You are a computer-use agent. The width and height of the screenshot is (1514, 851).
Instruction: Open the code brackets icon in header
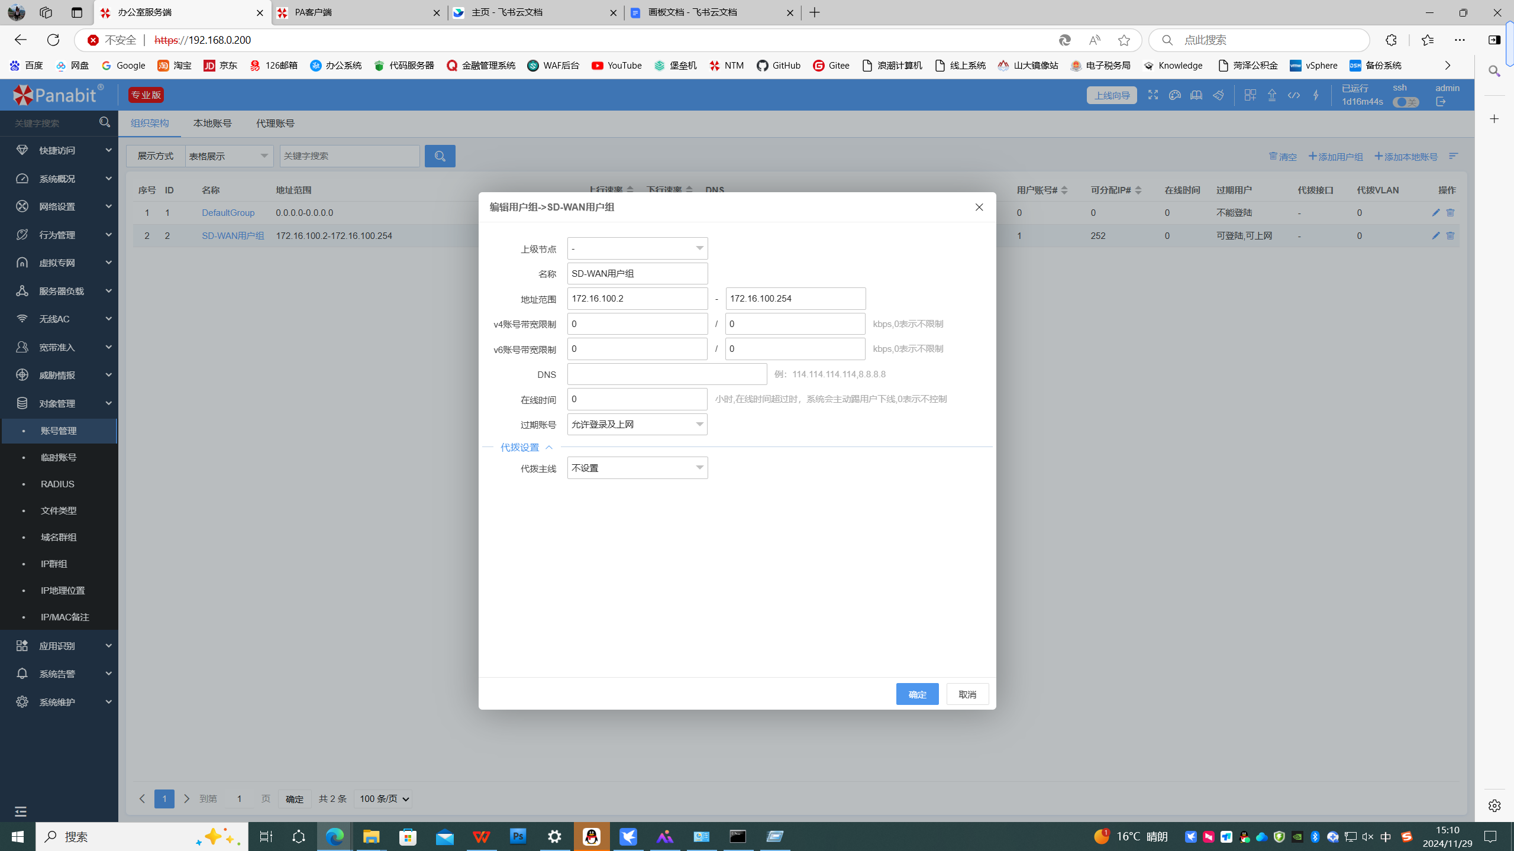(x=1293, y=95)
